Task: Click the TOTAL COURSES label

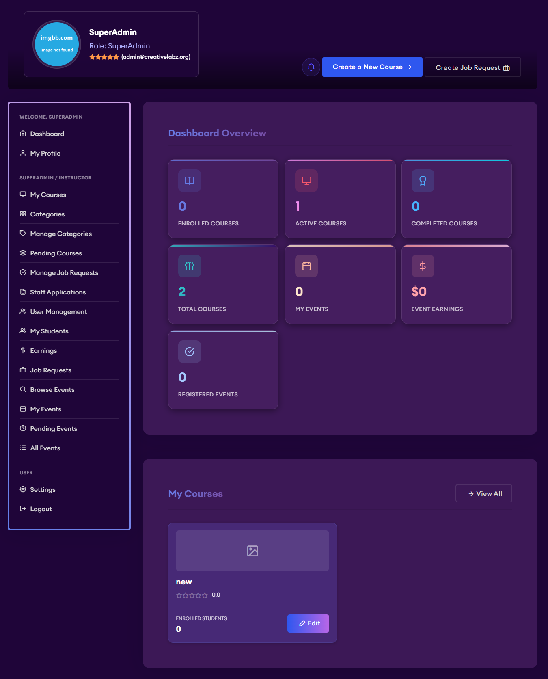Action: (x=202, y=309)
